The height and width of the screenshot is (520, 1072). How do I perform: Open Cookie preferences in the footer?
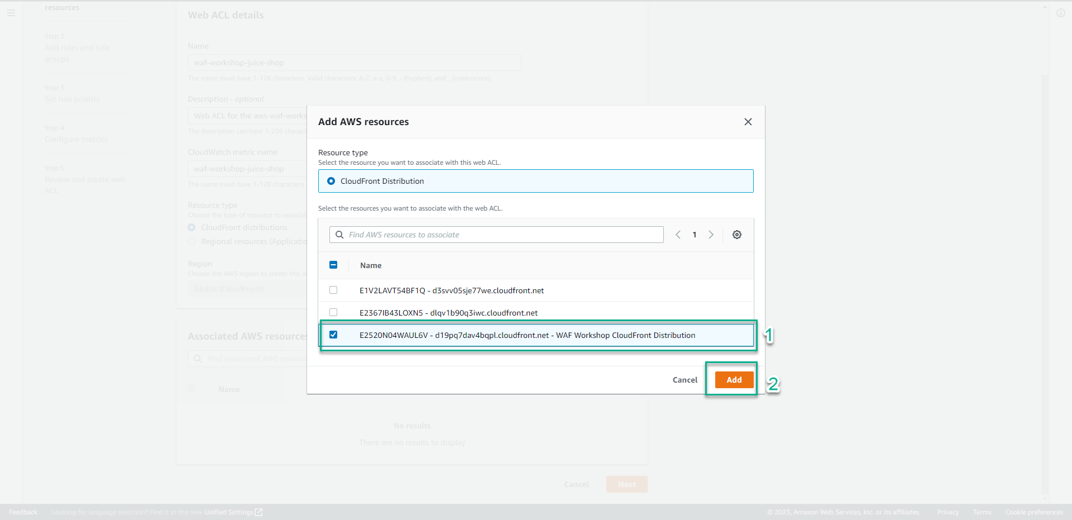(x=1034, y=512)
